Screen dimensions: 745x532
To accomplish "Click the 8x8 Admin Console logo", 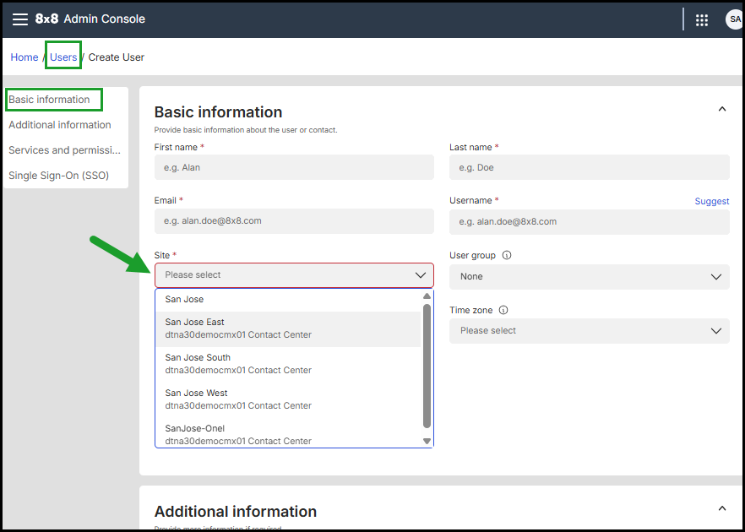I will click(90, 19).
